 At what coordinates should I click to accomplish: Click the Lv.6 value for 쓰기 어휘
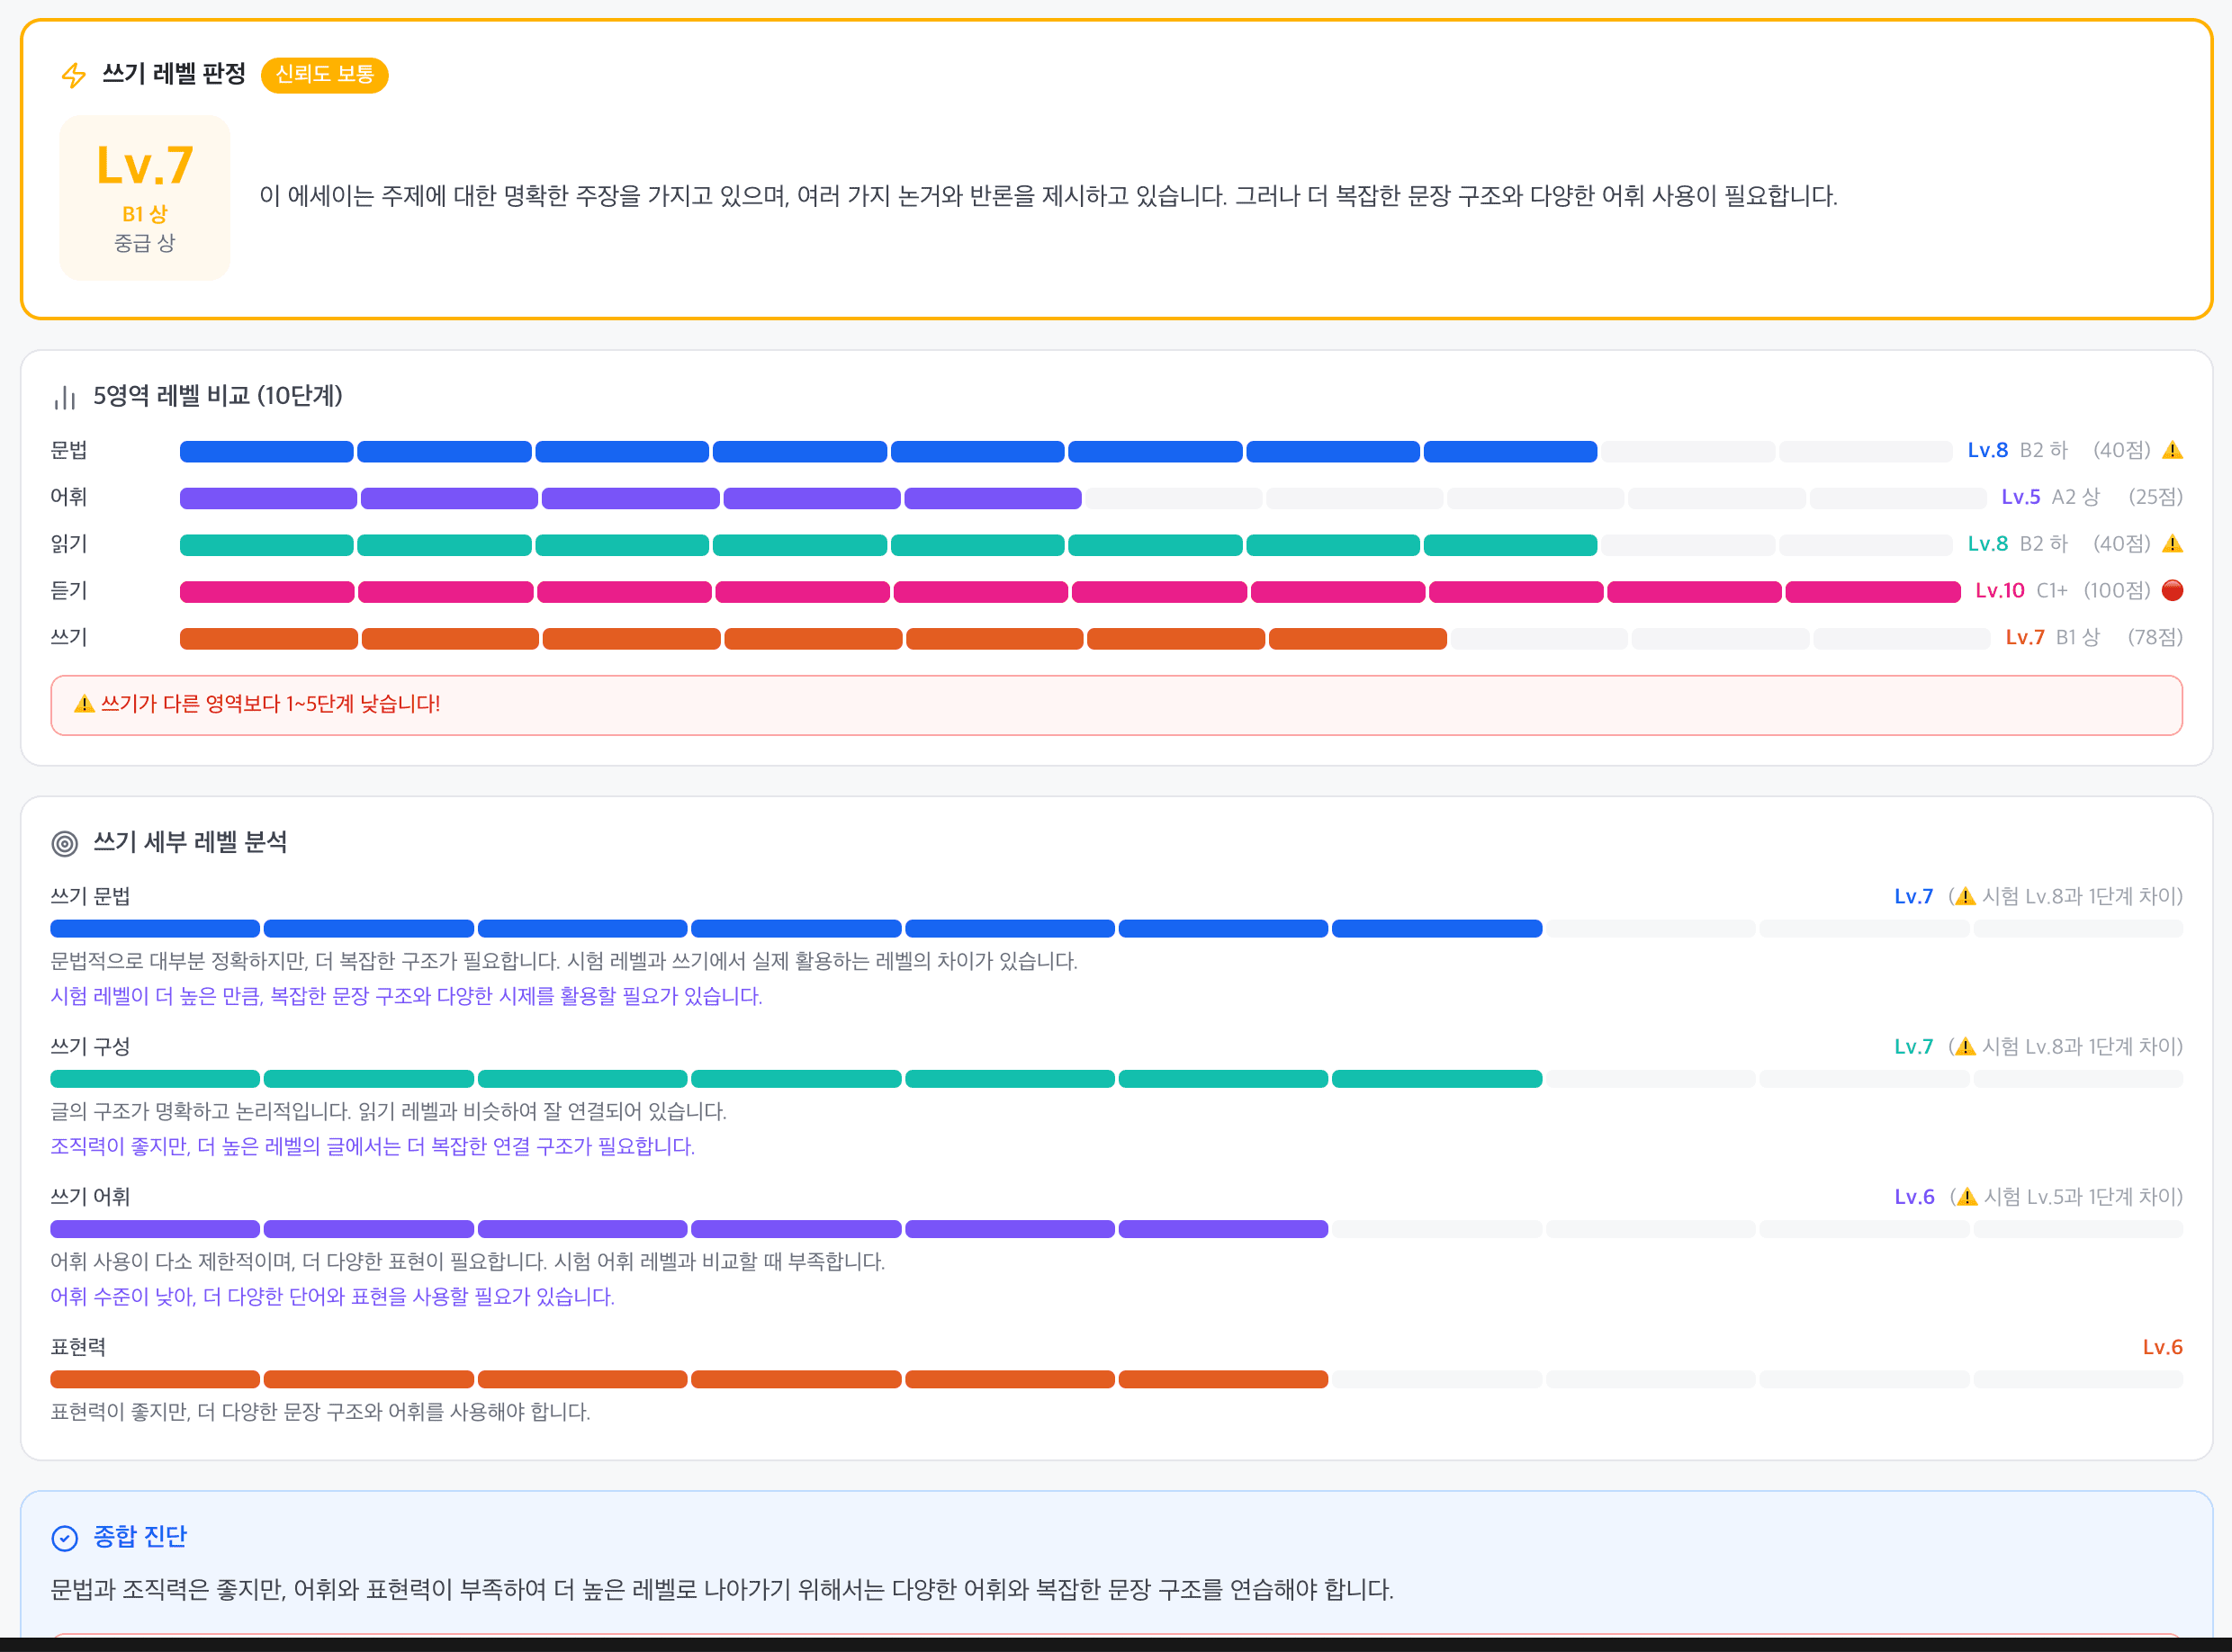pos(1915,1196)
